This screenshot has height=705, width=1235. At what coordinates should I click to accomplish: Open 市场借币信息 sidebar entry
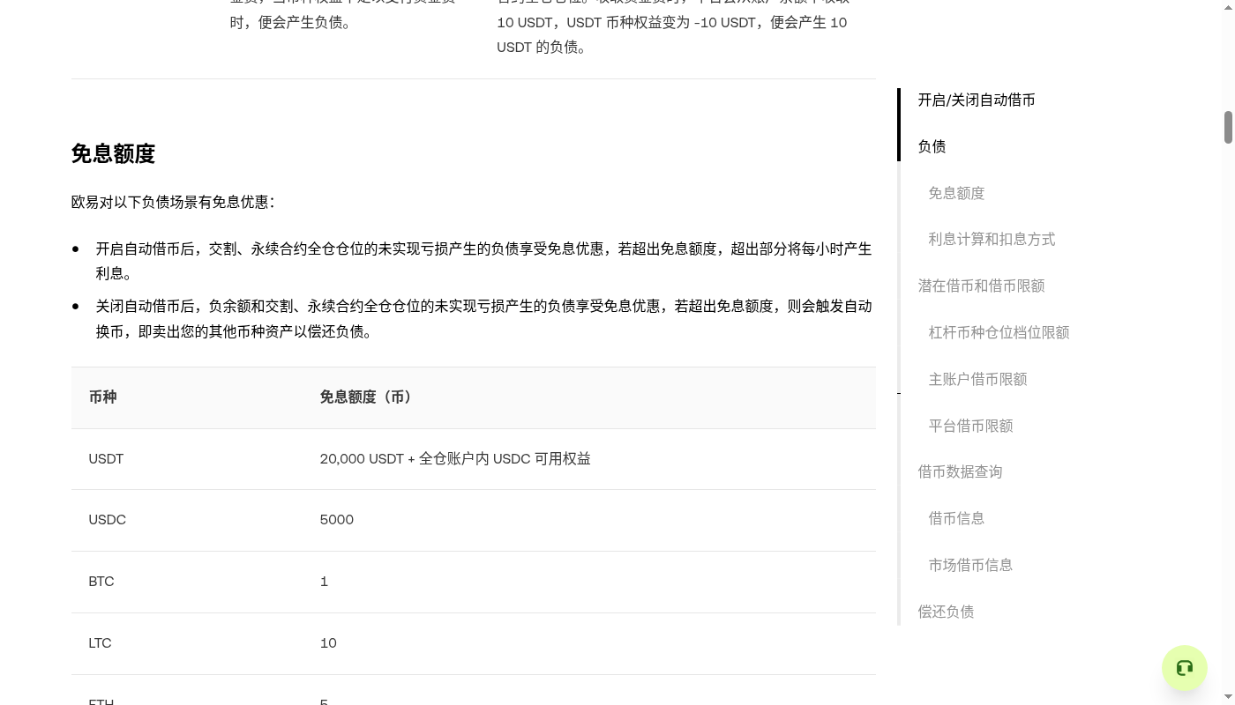[x=970, y=565]
